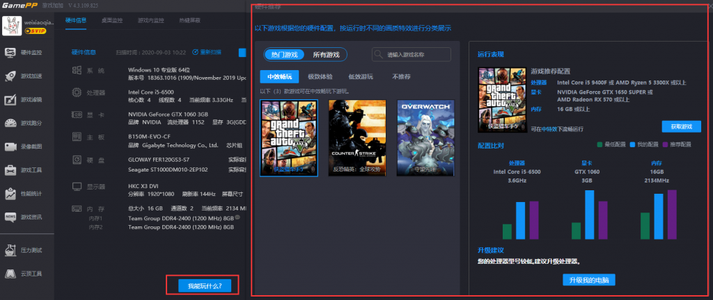
Task: Click the 主板 motherboard icon
Action: 77,137
